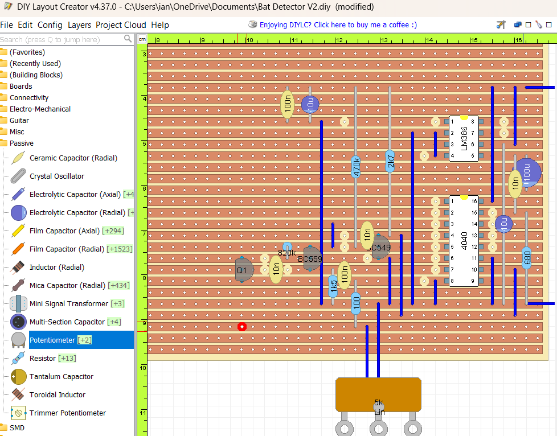Screen dimensions: 557x436
Task: Open the Help menu
Action: coord(160,25)
